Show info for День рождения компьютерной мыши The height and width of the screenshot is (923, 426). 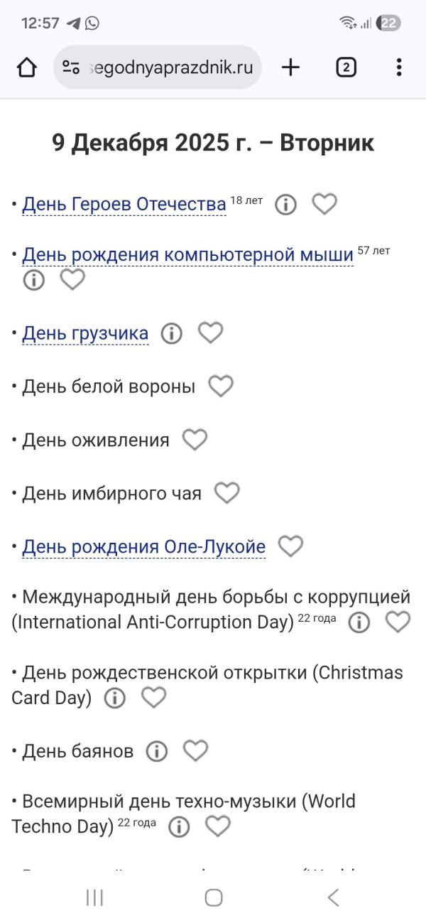coord(33,280)
